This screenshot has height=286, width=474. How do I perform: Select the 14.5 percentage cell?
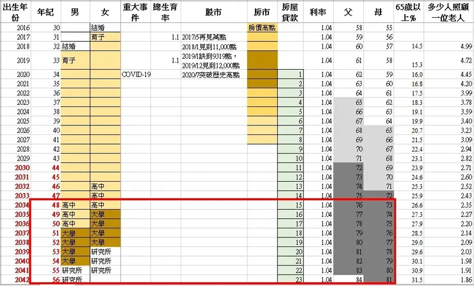click(409, 47)
